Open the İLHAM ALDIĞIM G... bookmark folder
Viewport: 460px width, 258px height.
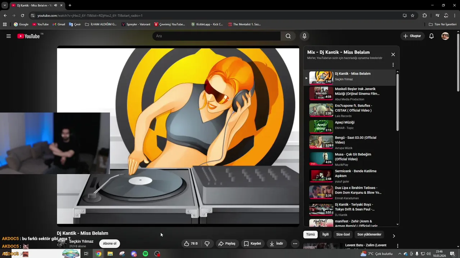pos(101,24)
